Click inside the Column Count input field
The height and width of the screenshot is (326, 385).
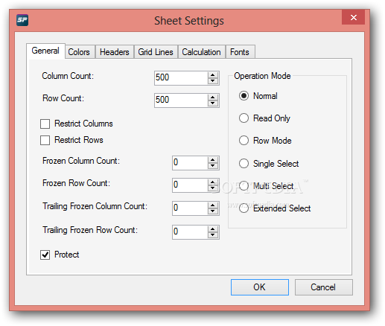181,78
